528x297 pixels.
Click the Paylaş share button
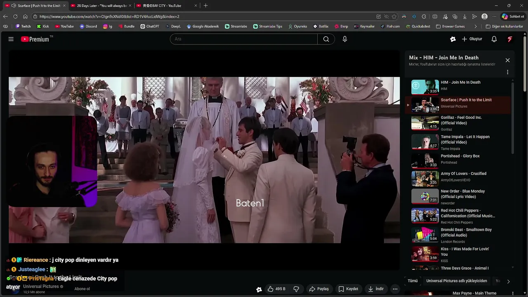[x=319, y=289]
